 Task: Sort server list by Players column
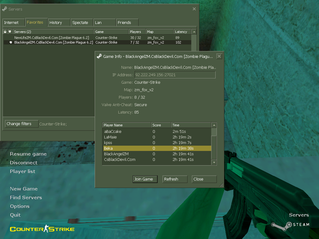coord(137,32)
